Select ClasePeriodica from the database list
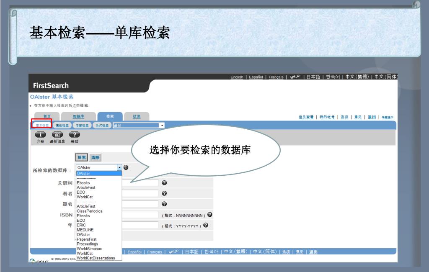The height and width of the screenshot is (272, 429). 90,211
